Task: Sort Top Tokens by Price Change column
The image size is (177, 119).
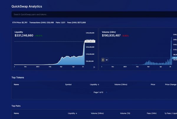Action: point(171,84)
